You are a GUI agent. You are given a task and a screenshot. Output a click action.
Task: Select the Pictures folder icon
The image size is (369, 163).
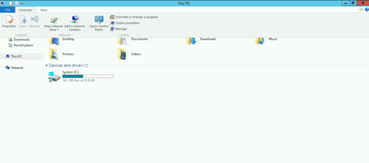(x=54, y=54)
